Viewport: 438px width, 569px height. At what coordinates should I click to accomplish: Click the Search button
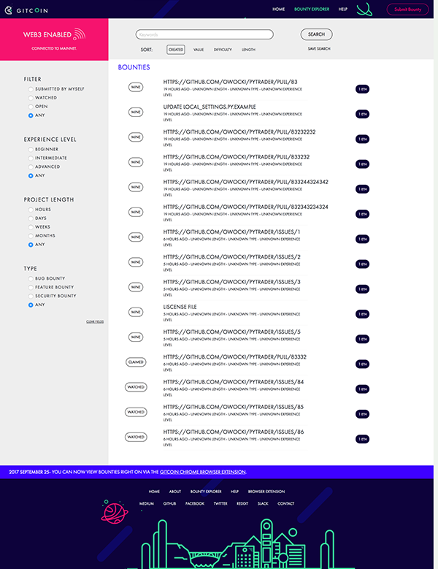point(316,34)
